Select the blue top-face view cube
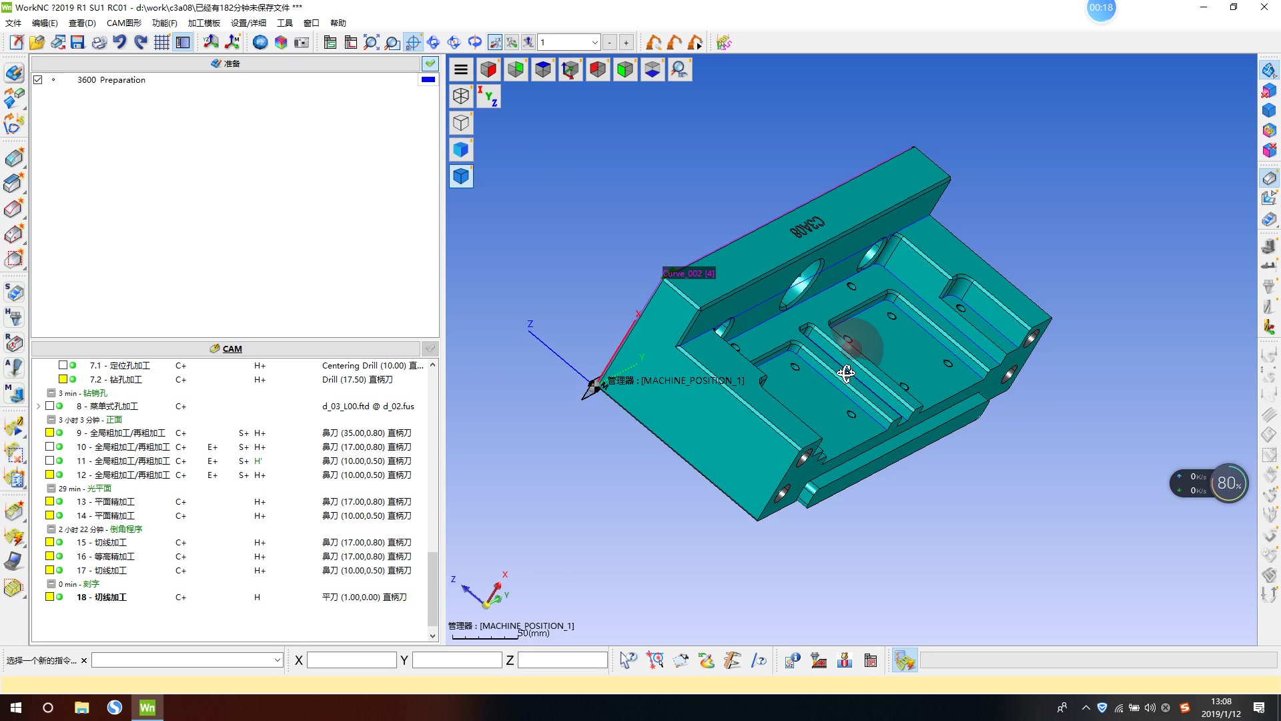1281x721 pixels. click(x=543, y=69)
